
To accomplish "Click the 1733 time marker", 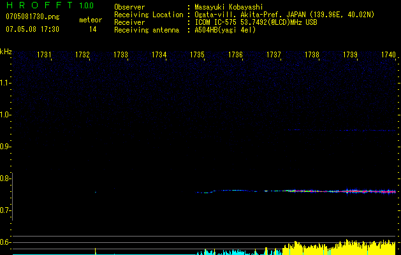I will click(120, 55).
